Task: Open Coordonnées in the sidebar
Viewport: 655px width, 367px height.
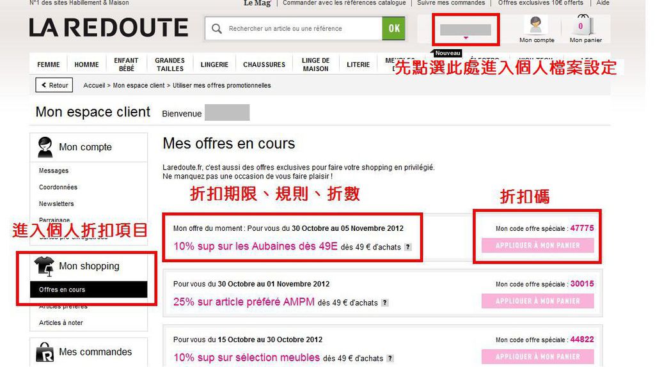Action: [58, 187]
